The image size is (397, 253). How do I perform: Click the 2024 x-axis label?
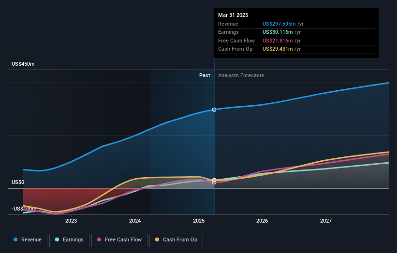[x=135, y=221]
